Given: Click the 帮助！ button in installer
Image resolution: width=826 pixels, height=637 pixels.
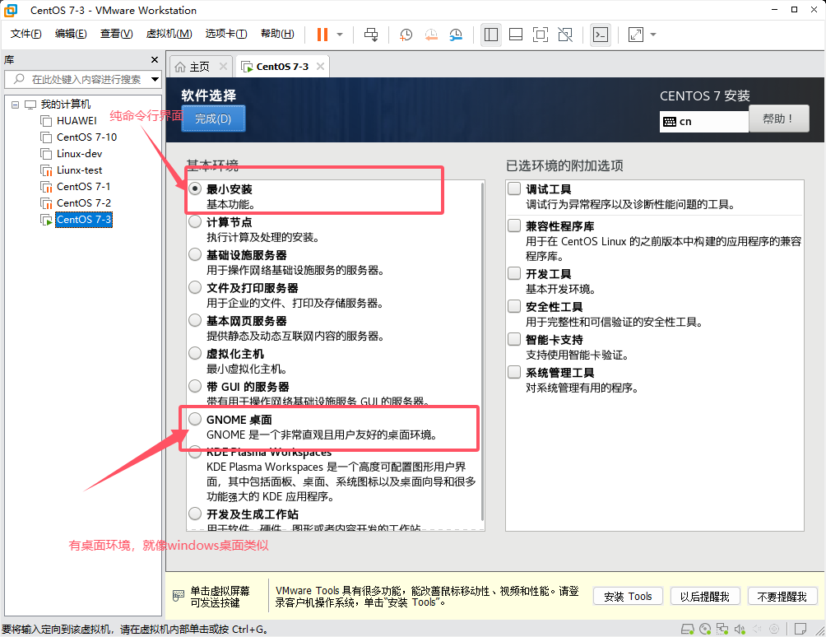Looking at the screenshot, I should point(778,119).
